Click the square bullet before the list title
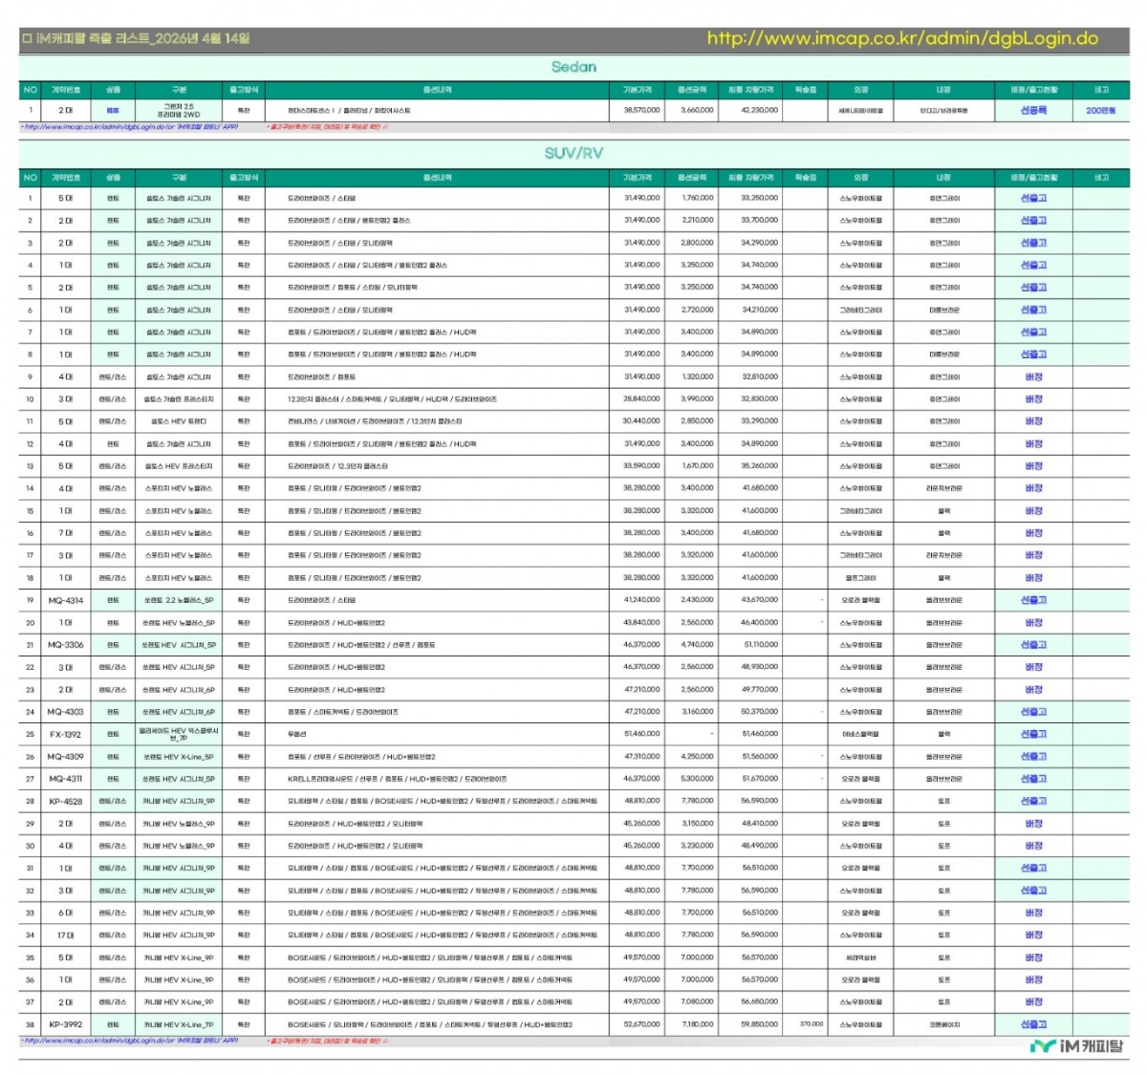This screenshot has height=1075, width=1147. (27, 39)
